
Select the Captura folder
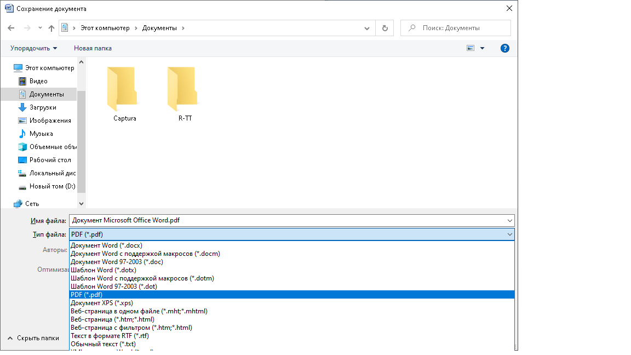click(125, 94)
